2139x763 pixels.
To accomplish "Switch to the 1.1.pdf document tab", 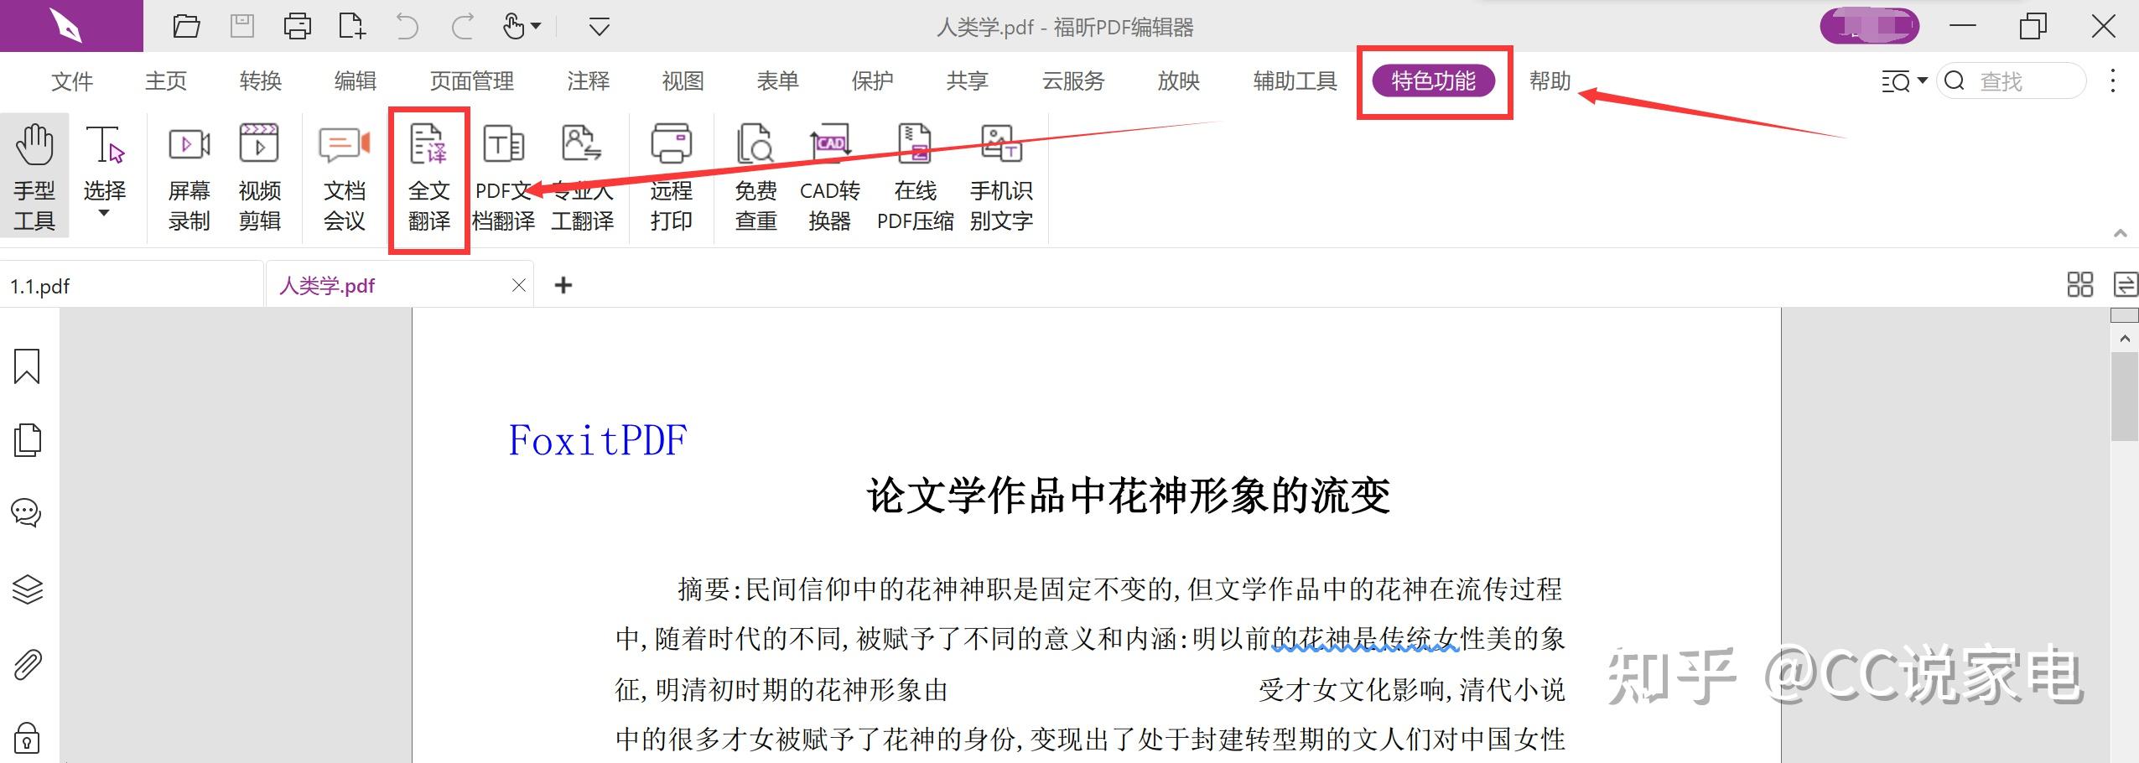I will [x=132, y=286].
